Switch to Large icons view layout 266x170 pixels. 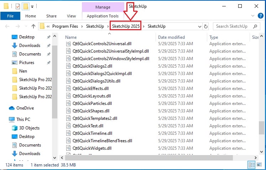click(x=259, y=165)
